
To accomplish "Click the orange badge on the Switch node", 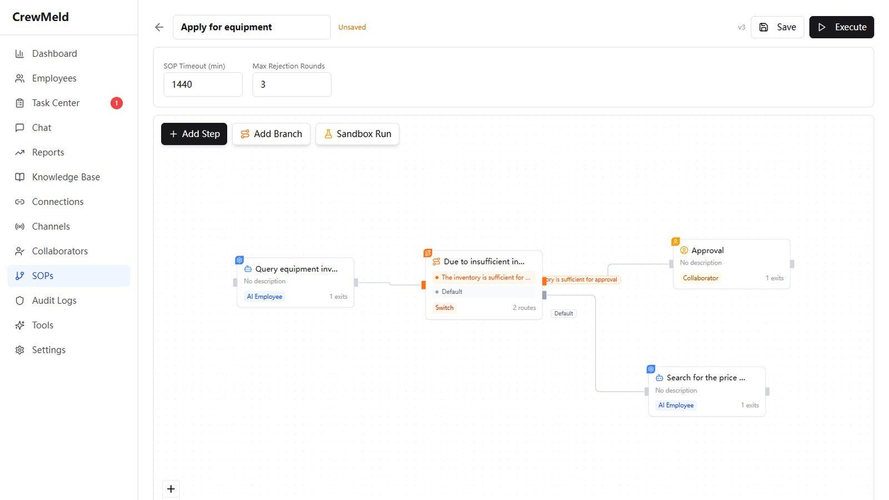I will pyautogui.click(x=428, y=253).
